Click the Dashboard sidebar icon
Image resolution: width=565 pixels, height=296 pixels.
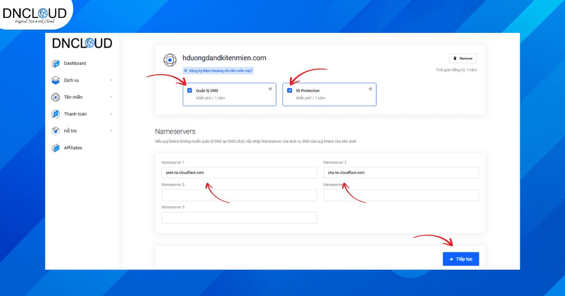[x=56, y=63]
